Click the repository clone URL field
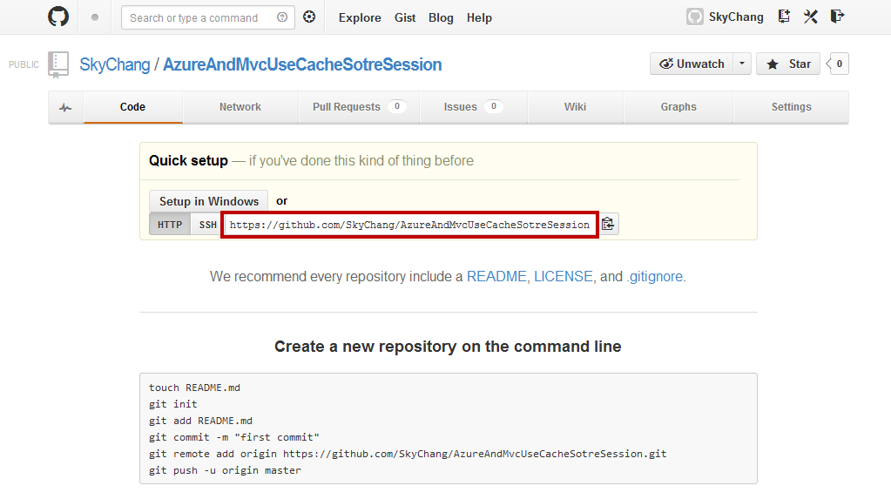Viewport: 891px width, 499px height. tap(409, 225)
